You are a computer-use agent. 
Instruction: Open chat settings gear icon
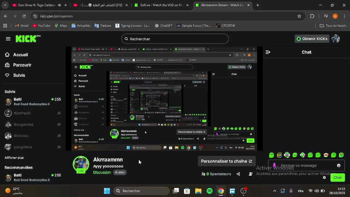(x=324, y=178)
